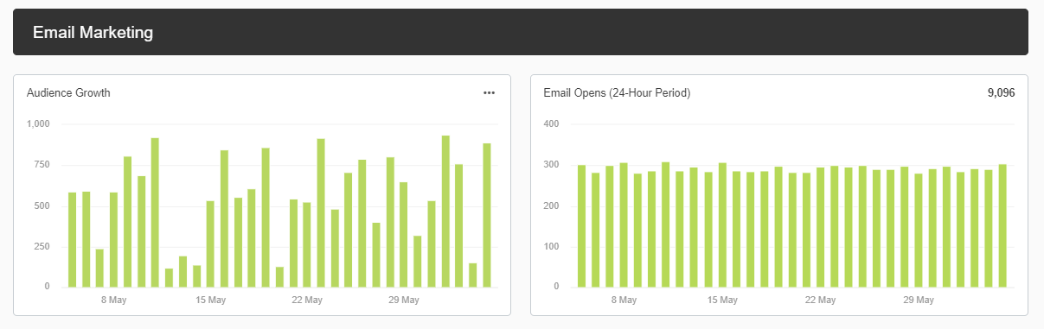Image resolution: width=1044 pixels, height=329 pixels.
Task: Click the 300 axis label in Email Opens
Action: click(x=551, y=165)
